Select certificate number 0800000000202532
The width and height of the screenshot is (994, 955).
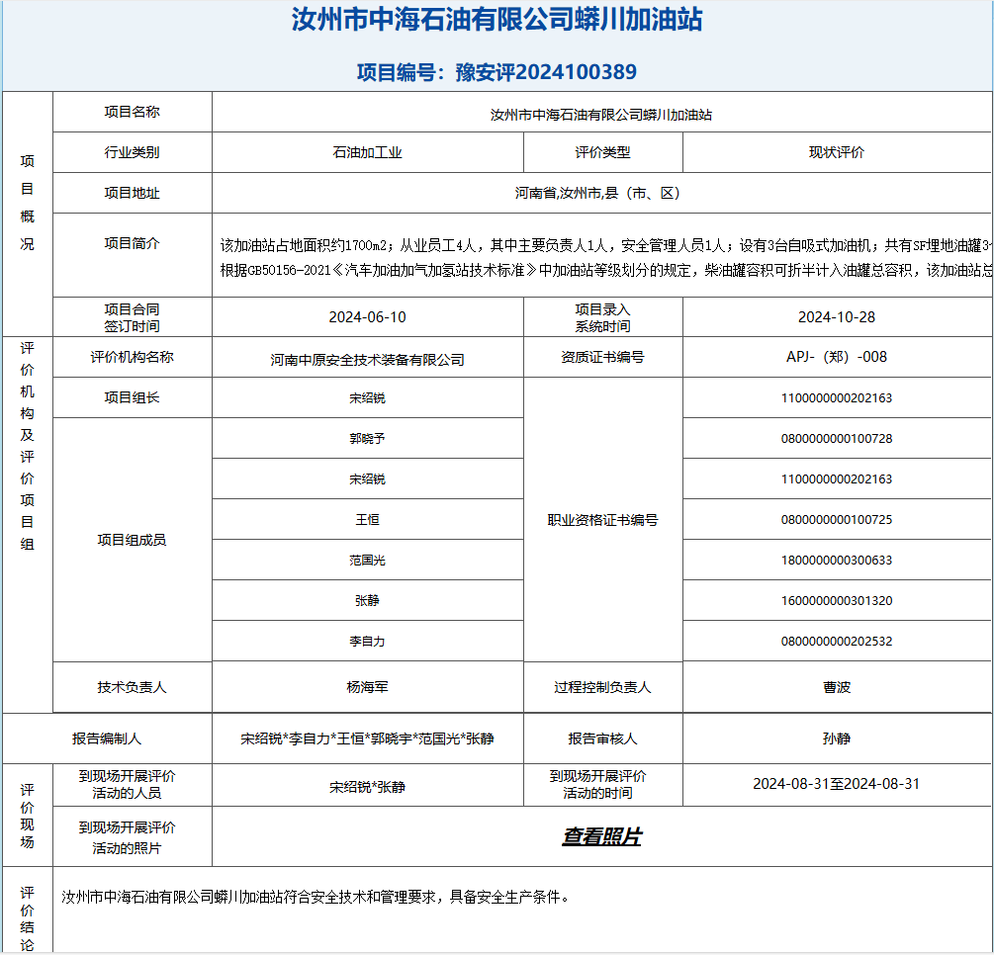(837, 642)
